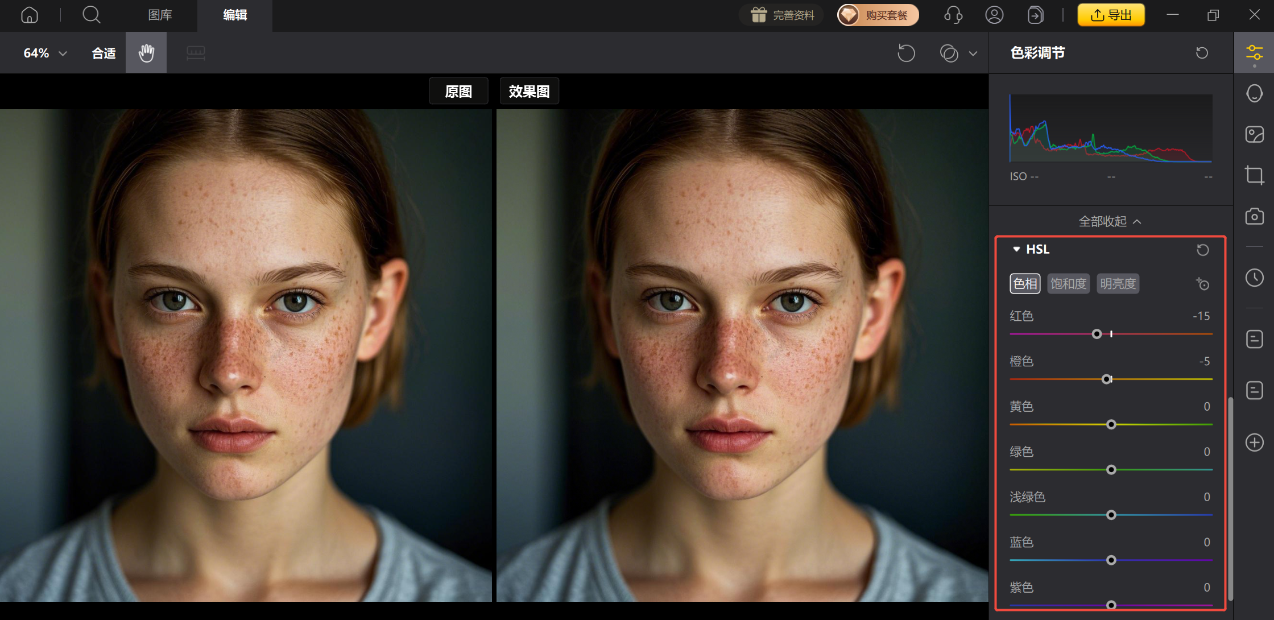
Task: Click the 购买套餐 button
Action: click(x=878, y=15)
